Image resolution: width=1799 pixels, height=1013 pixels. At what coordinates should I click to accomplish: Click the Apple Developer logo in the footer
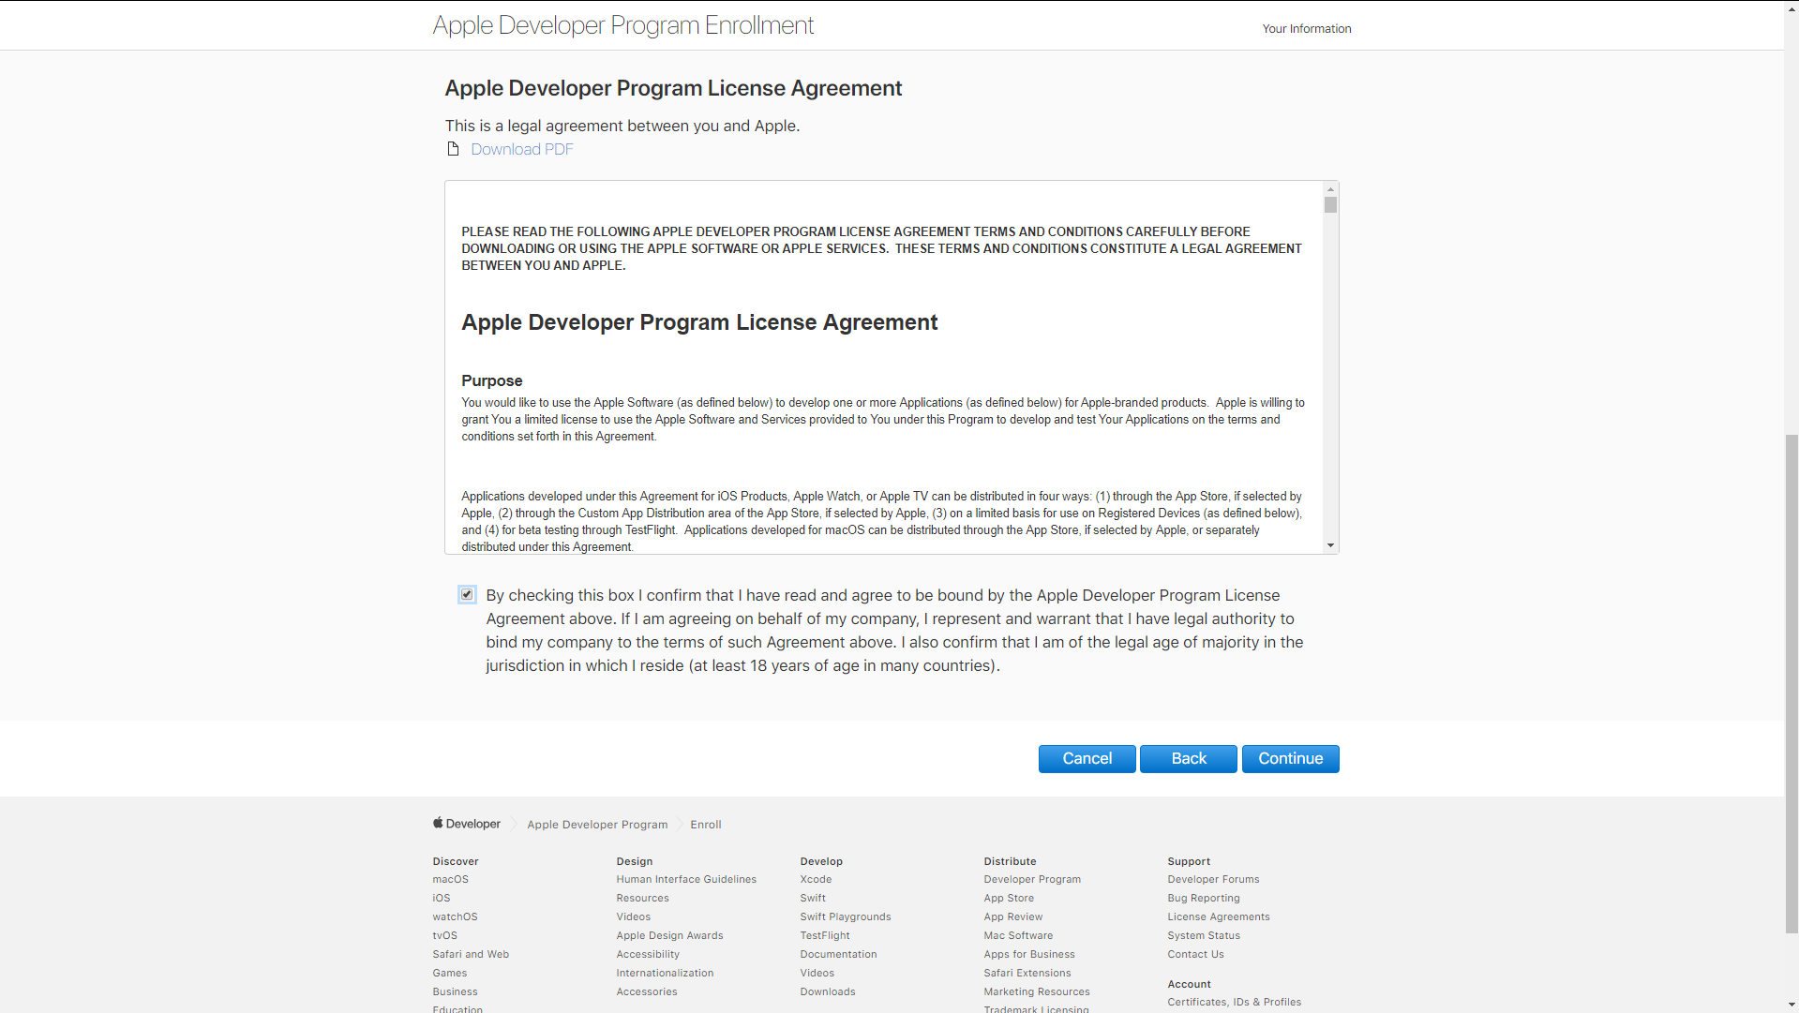click(x=466, y=824)
